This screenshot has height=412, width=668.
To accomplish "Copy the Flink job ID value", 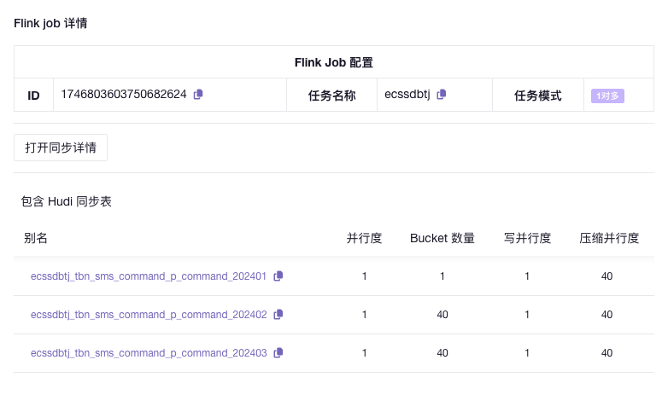I will [198, 95].
